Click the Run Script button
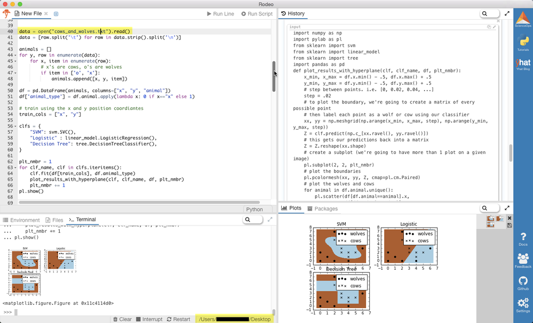This screenshot has width=533, height=323. pyautogui.click(x=257, y=14)
